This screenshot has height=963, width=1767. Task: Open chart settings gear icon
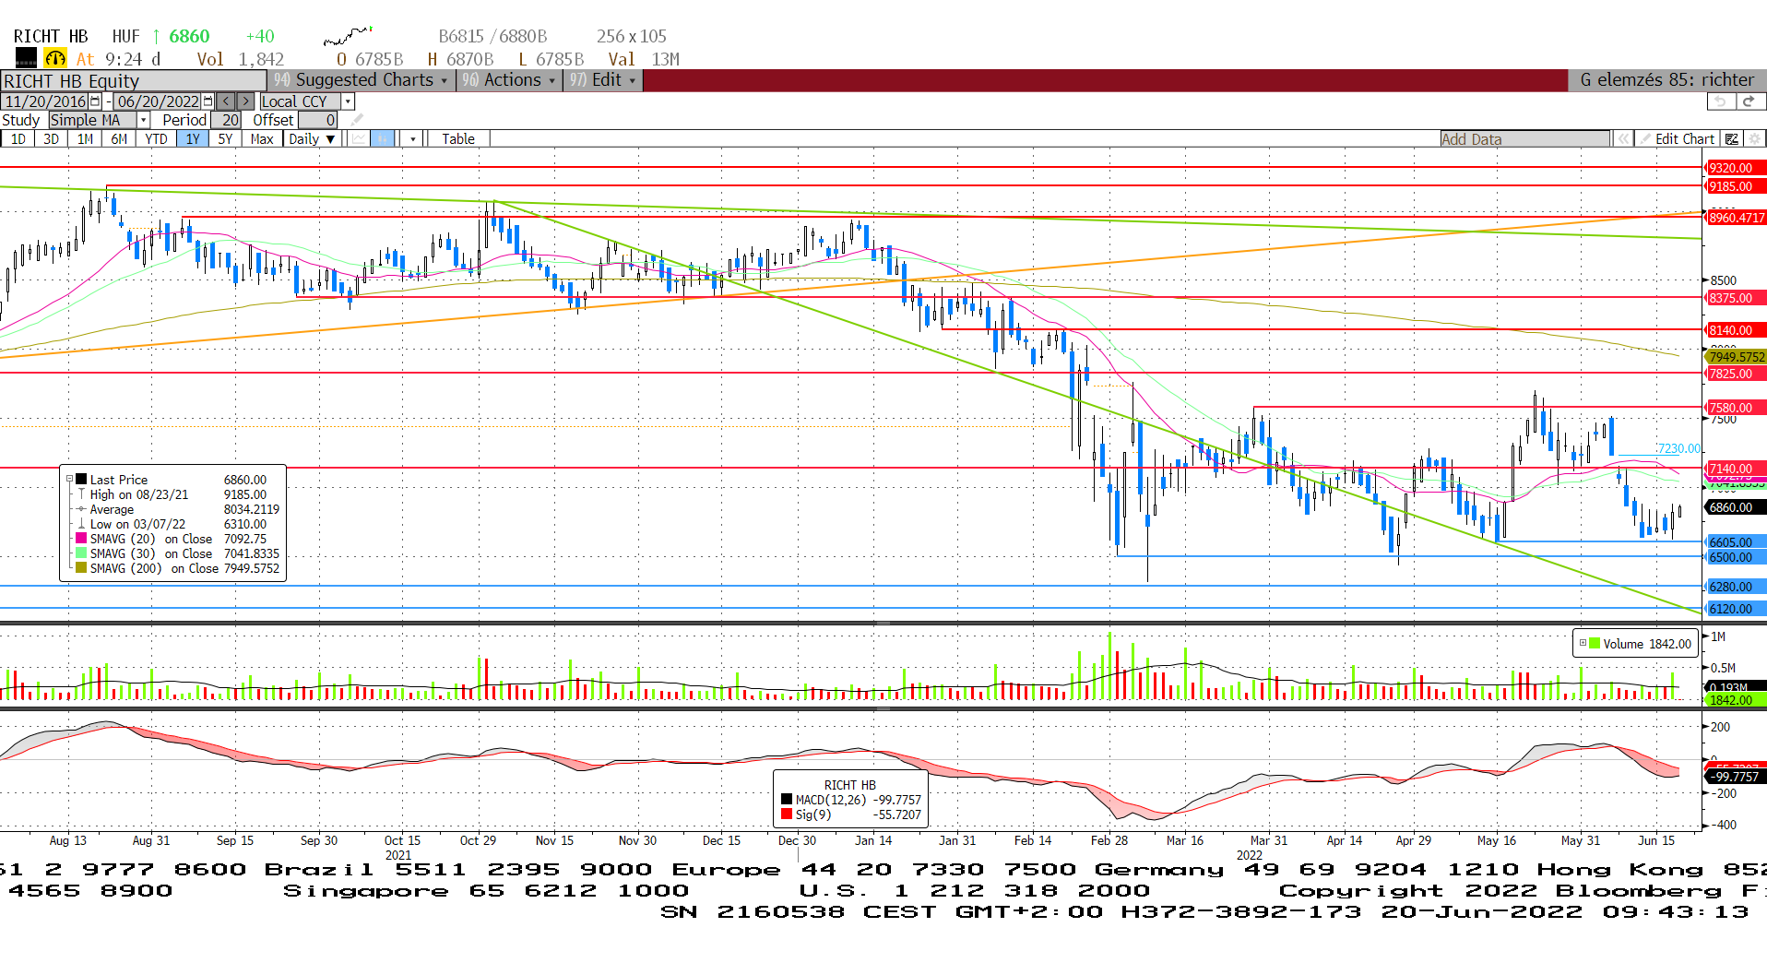pyautogui.click(x=1754, y=138)
